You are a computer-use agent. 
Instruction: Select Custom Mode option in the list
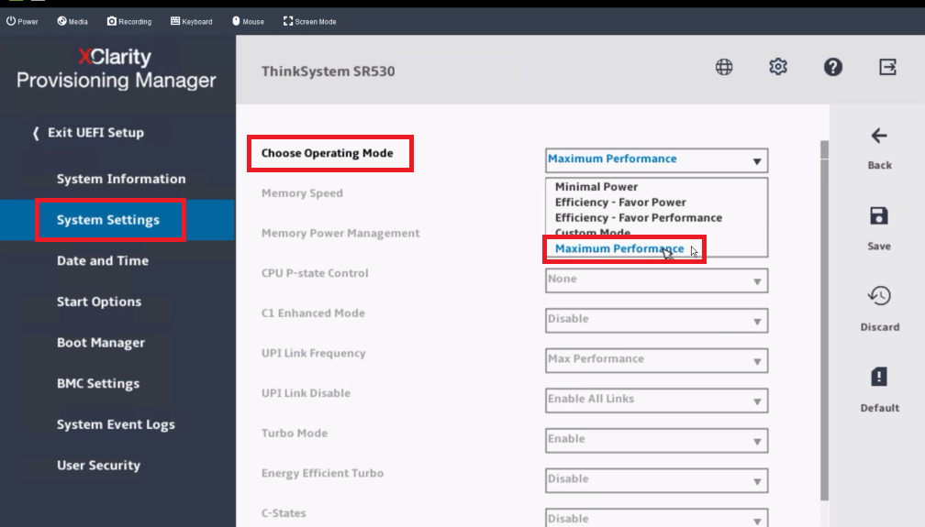point(592,233)
